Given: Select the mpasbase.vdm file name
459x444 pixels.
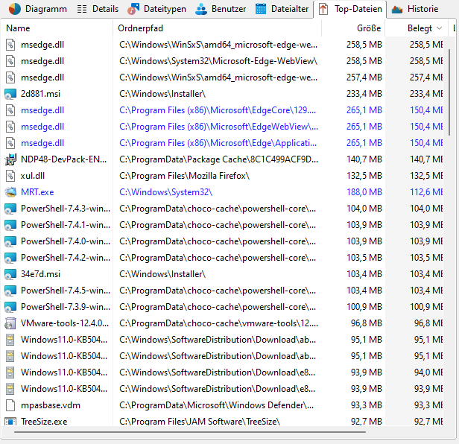Looking at the screenshot, I should [x=51, y=405].
